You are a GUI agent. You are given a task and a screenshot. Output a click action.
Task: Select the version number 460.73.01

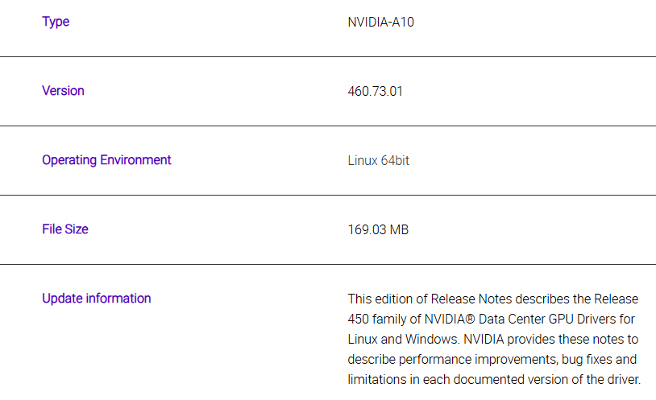[375, 91]
